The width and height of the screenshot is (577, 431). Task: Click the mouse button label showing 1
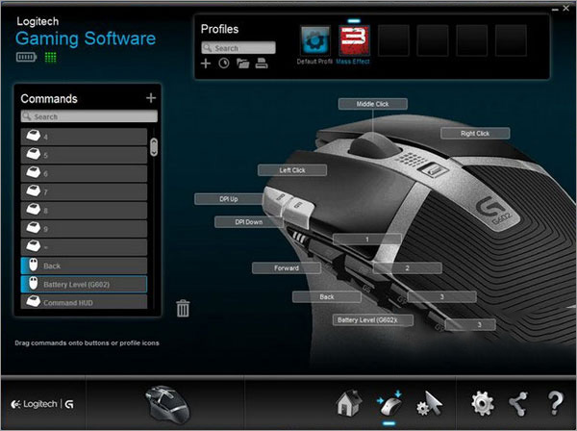(x=367, y=240)
